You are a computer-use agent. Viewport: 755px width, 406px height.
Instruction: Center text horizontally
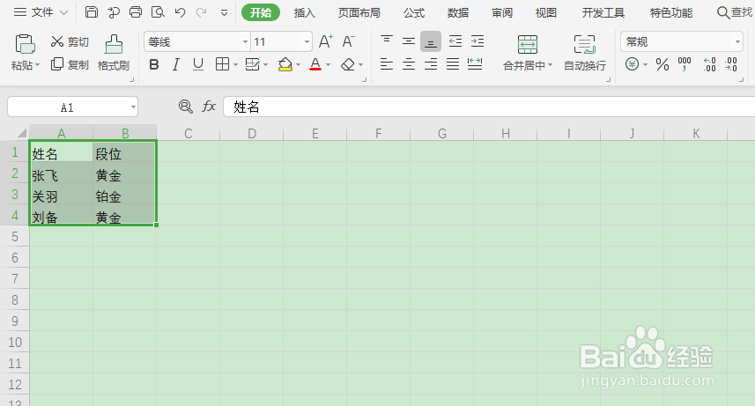[409, 63]
